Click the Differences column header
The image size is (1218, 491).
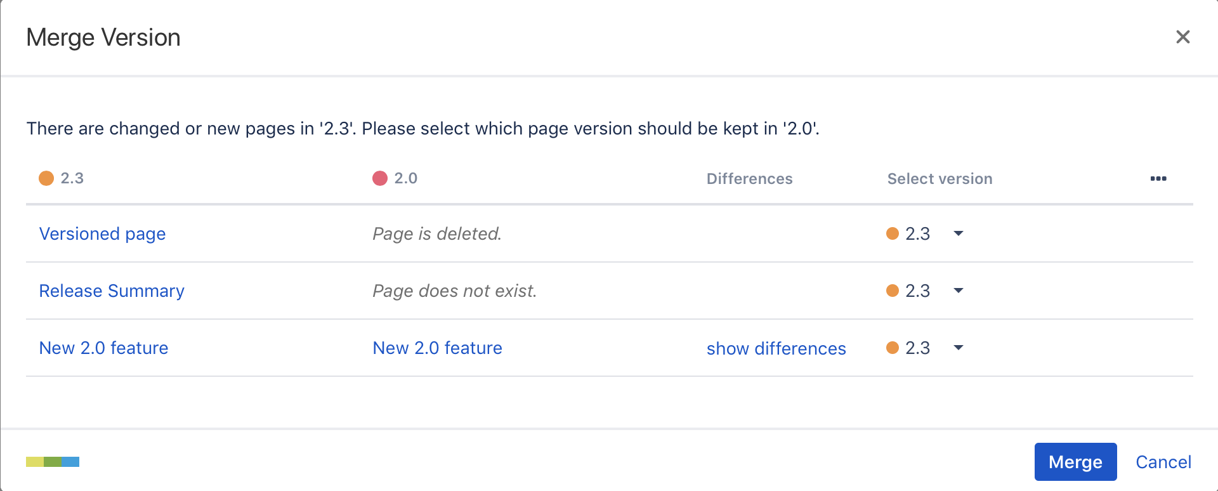click(x=749, y=179)
